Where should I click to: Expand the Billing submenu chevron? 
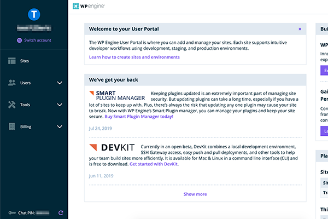[60, 126]
